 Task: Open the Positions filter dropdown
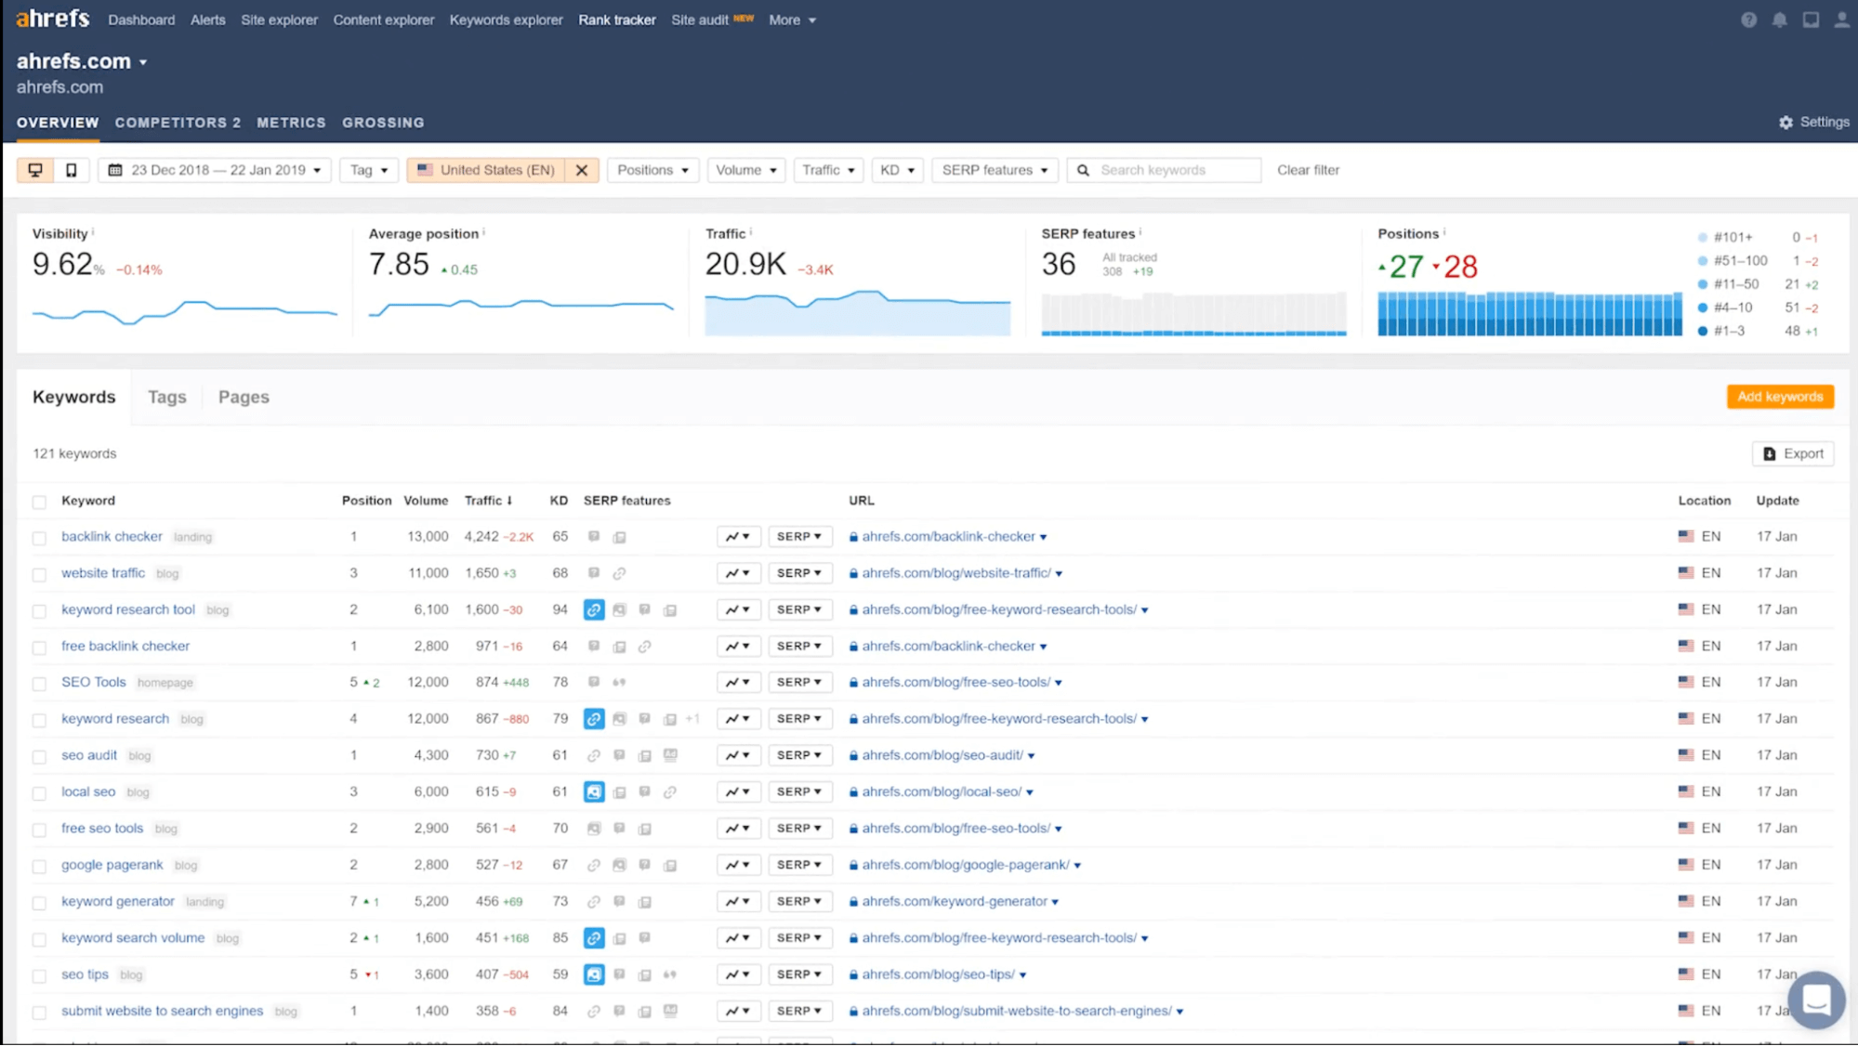coord(652,170)
